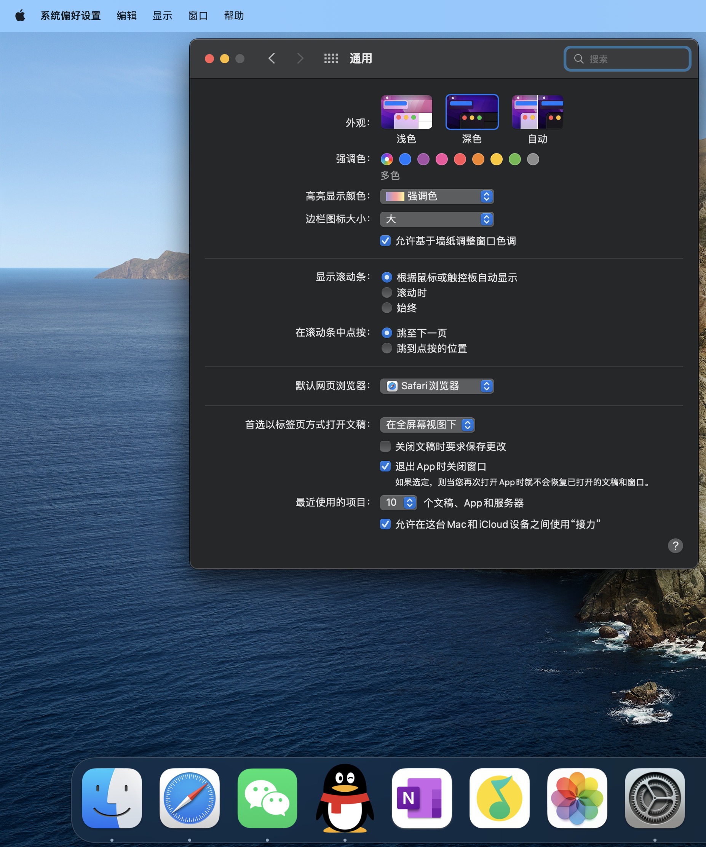Viewport: 706px width, 847px height.
Task: Launch Photos app from the dock
Action: 577,798
